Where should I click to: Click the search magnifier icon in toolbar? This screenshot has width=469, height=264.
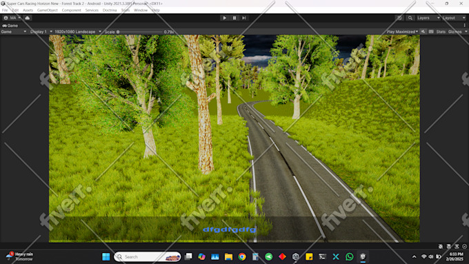[x=410, y=18]
